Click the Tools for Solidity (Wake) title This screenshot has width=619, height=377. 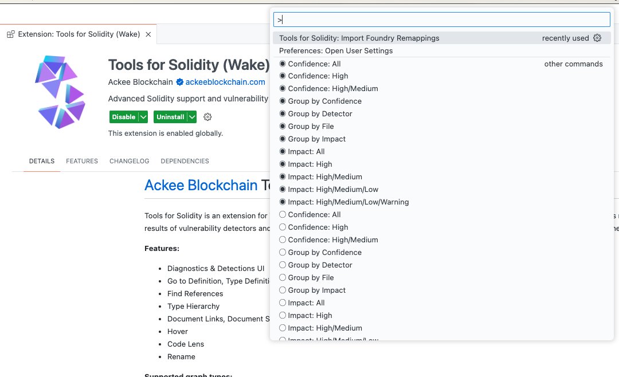[189, 65]
